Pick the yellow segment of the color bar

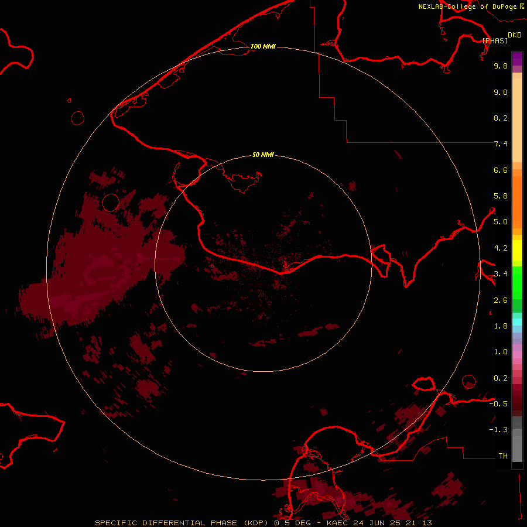pos(517,251)
